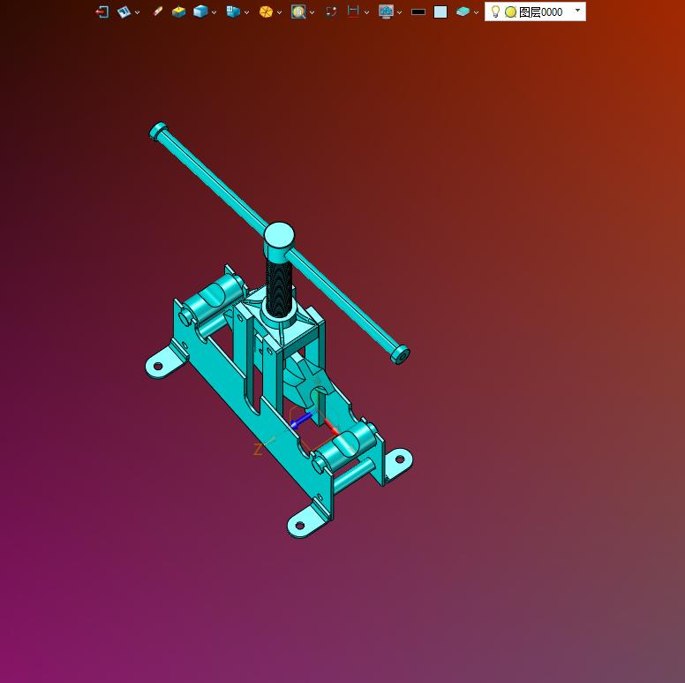Expand the dropdown beside the box-sheet icon
This screenshot has width=685, height=683.
click(247, 12)
